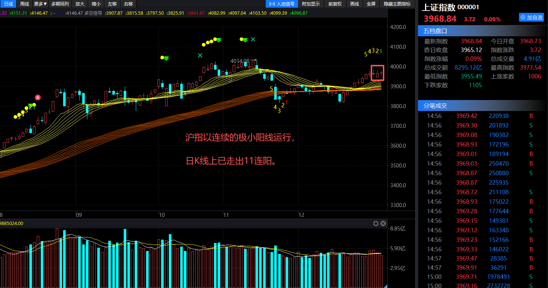
Task: Click the red 多 signal marker
Action: [37, 97]
